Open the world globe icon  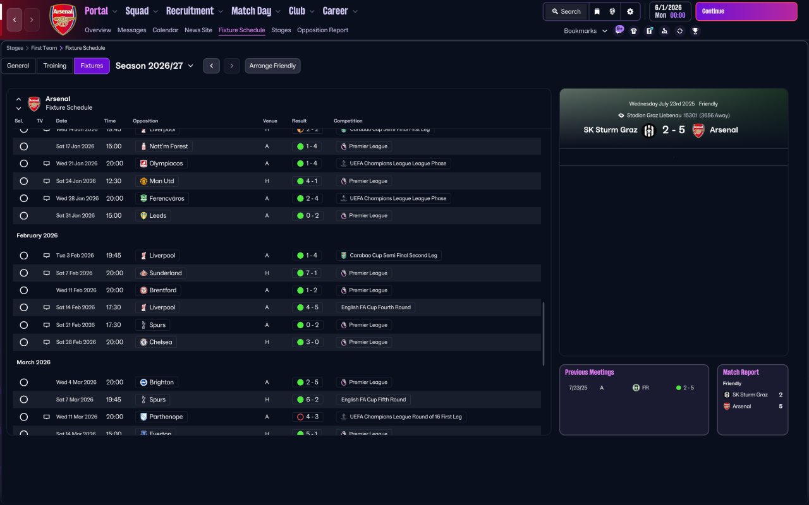click(x=612, y=11)
